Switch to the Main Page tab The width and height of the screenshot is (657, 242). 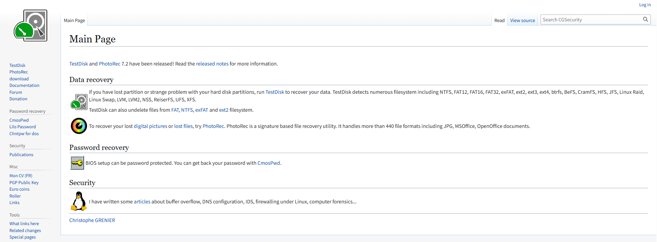coord(74,20)
